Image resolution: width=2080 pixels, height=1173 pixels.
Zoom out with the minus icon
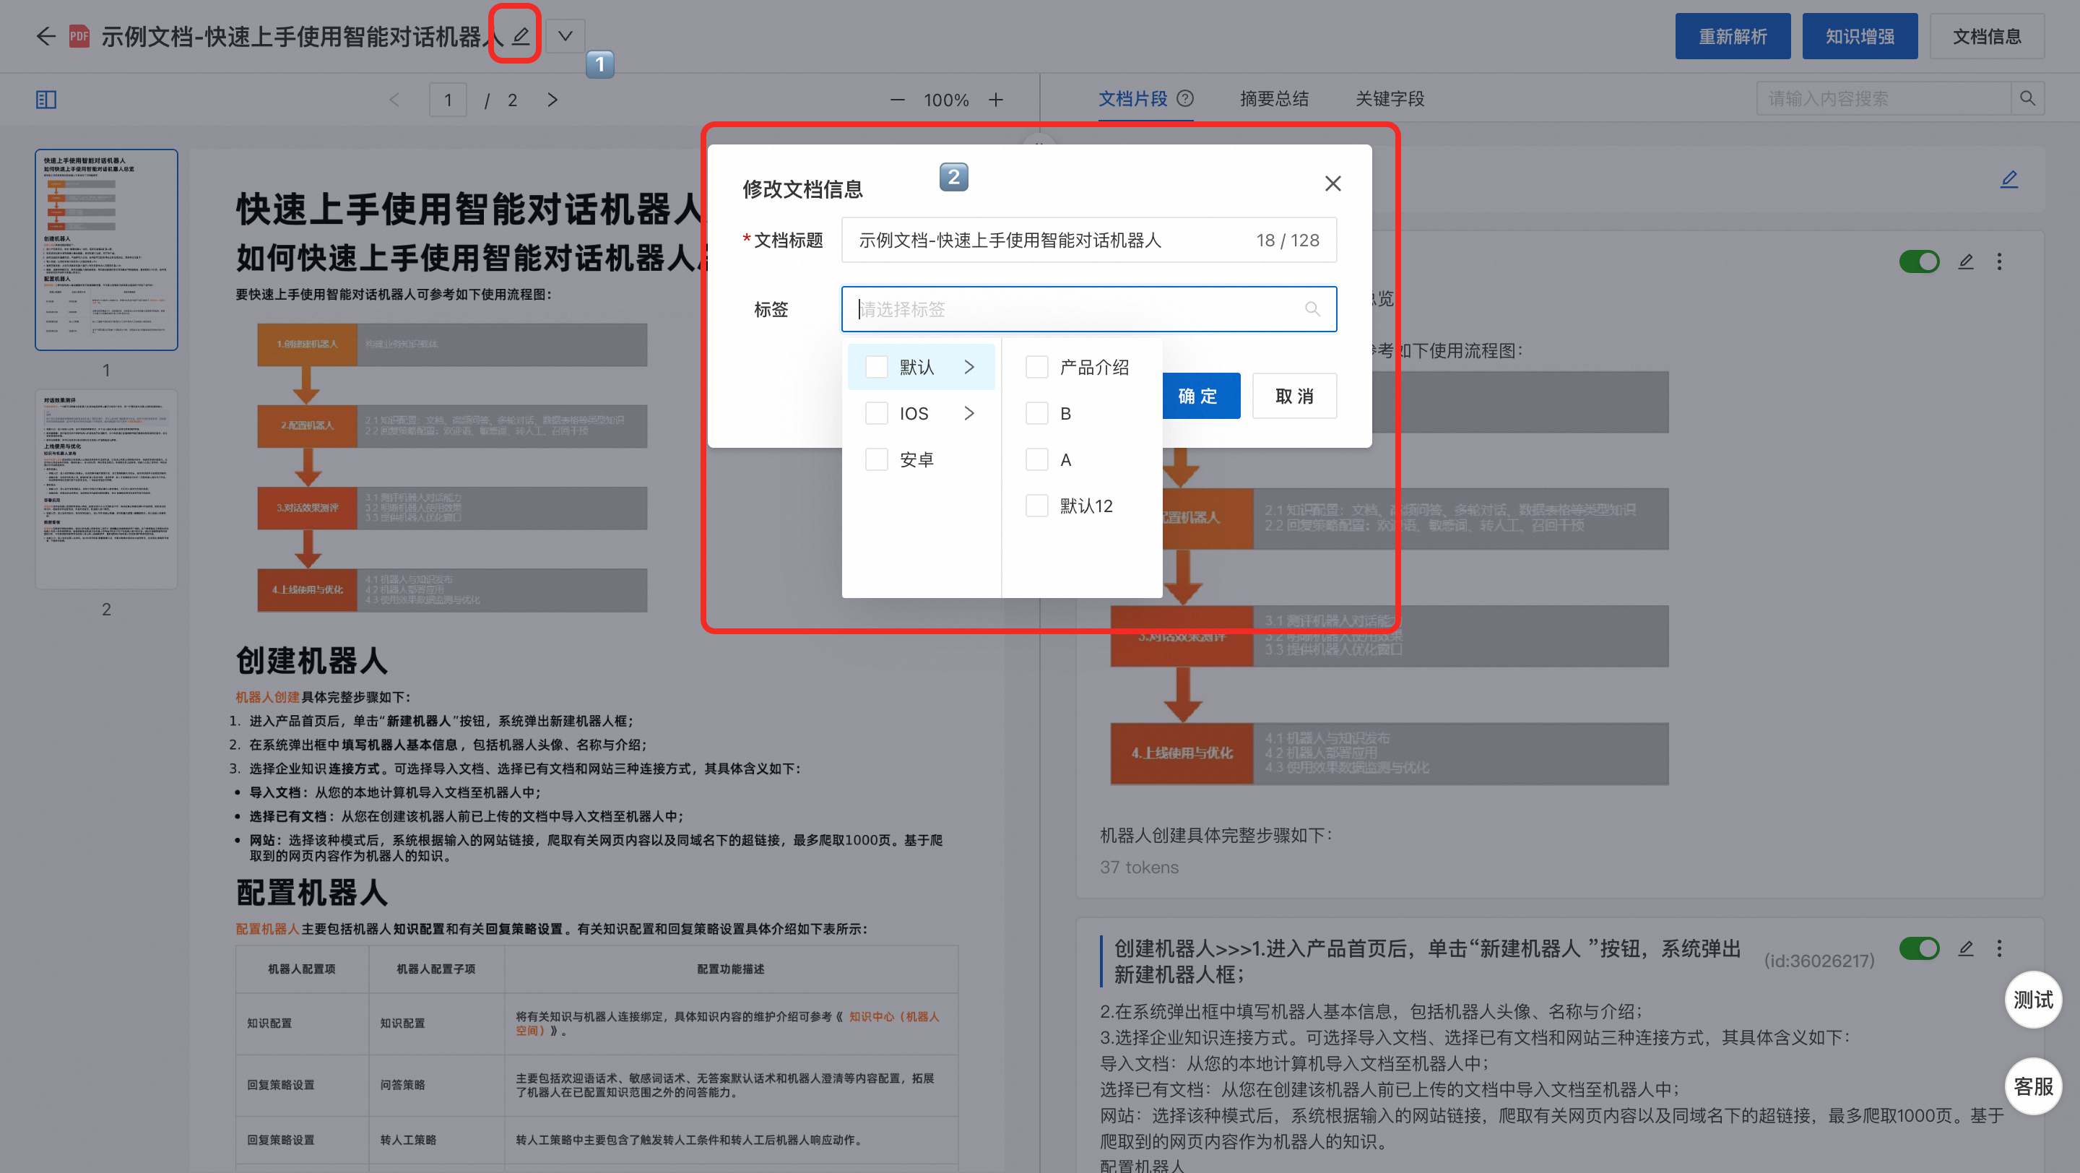897,99
